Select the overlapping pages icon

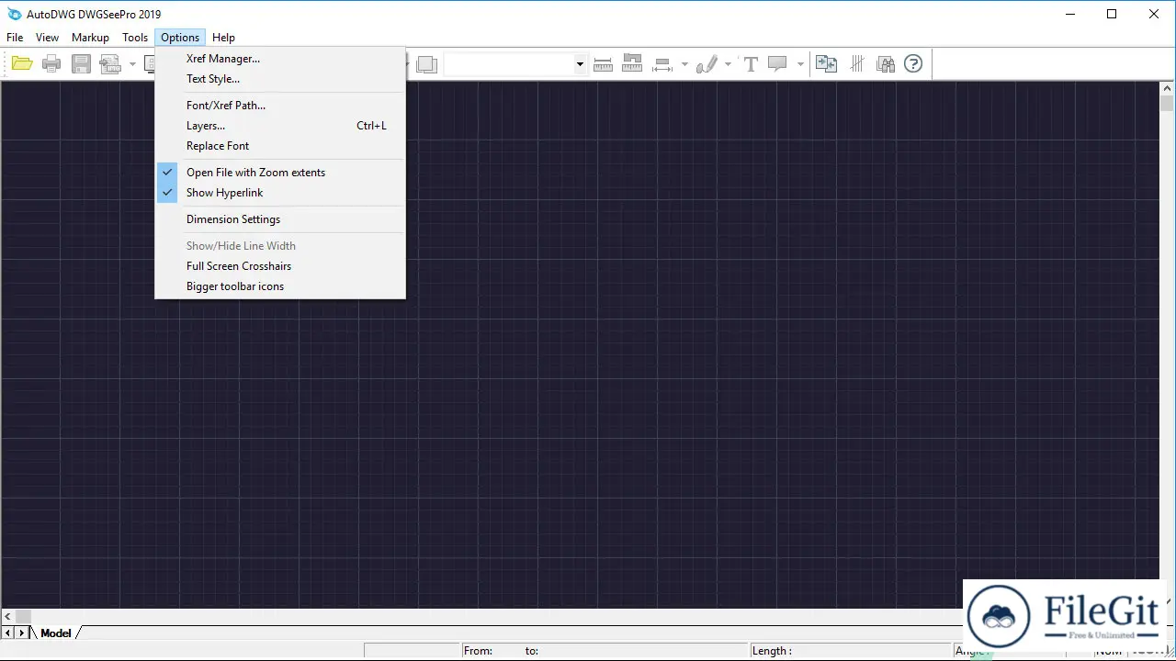coord(426,63)
